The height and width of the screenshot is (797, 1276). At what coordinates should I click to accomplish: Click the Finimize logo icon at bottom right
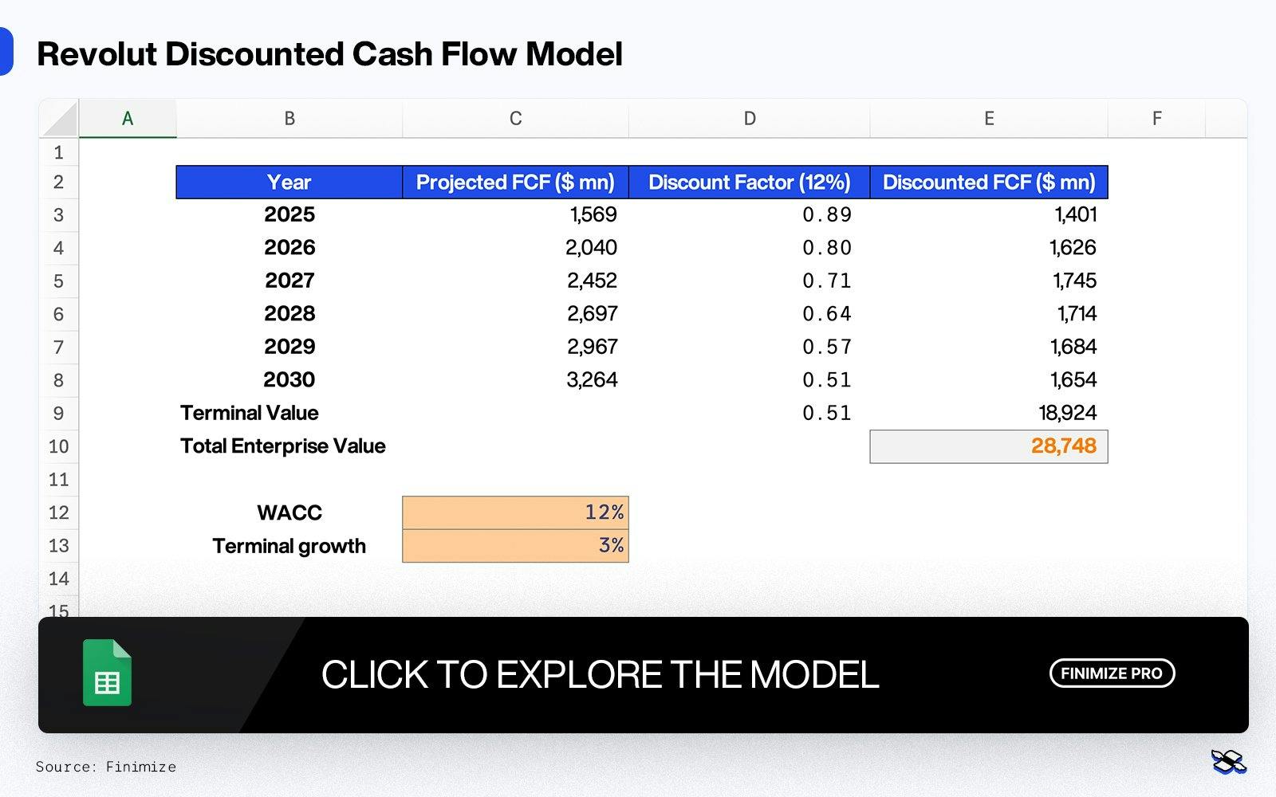1228,762
